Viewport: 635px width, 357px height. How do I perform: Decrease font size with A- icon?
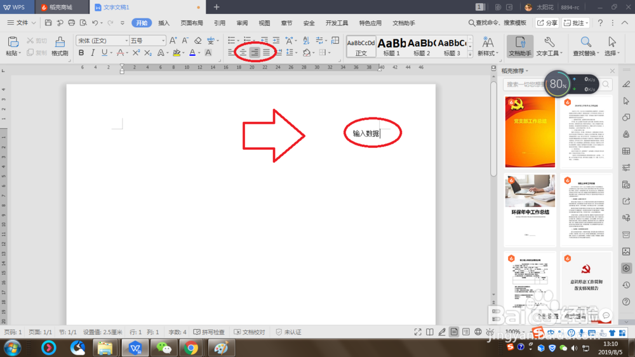185,41
